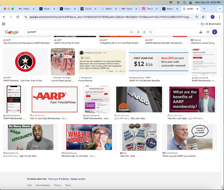Open Lonnie Dupre store display image
The image size is (224, 190).
[63, 62]
